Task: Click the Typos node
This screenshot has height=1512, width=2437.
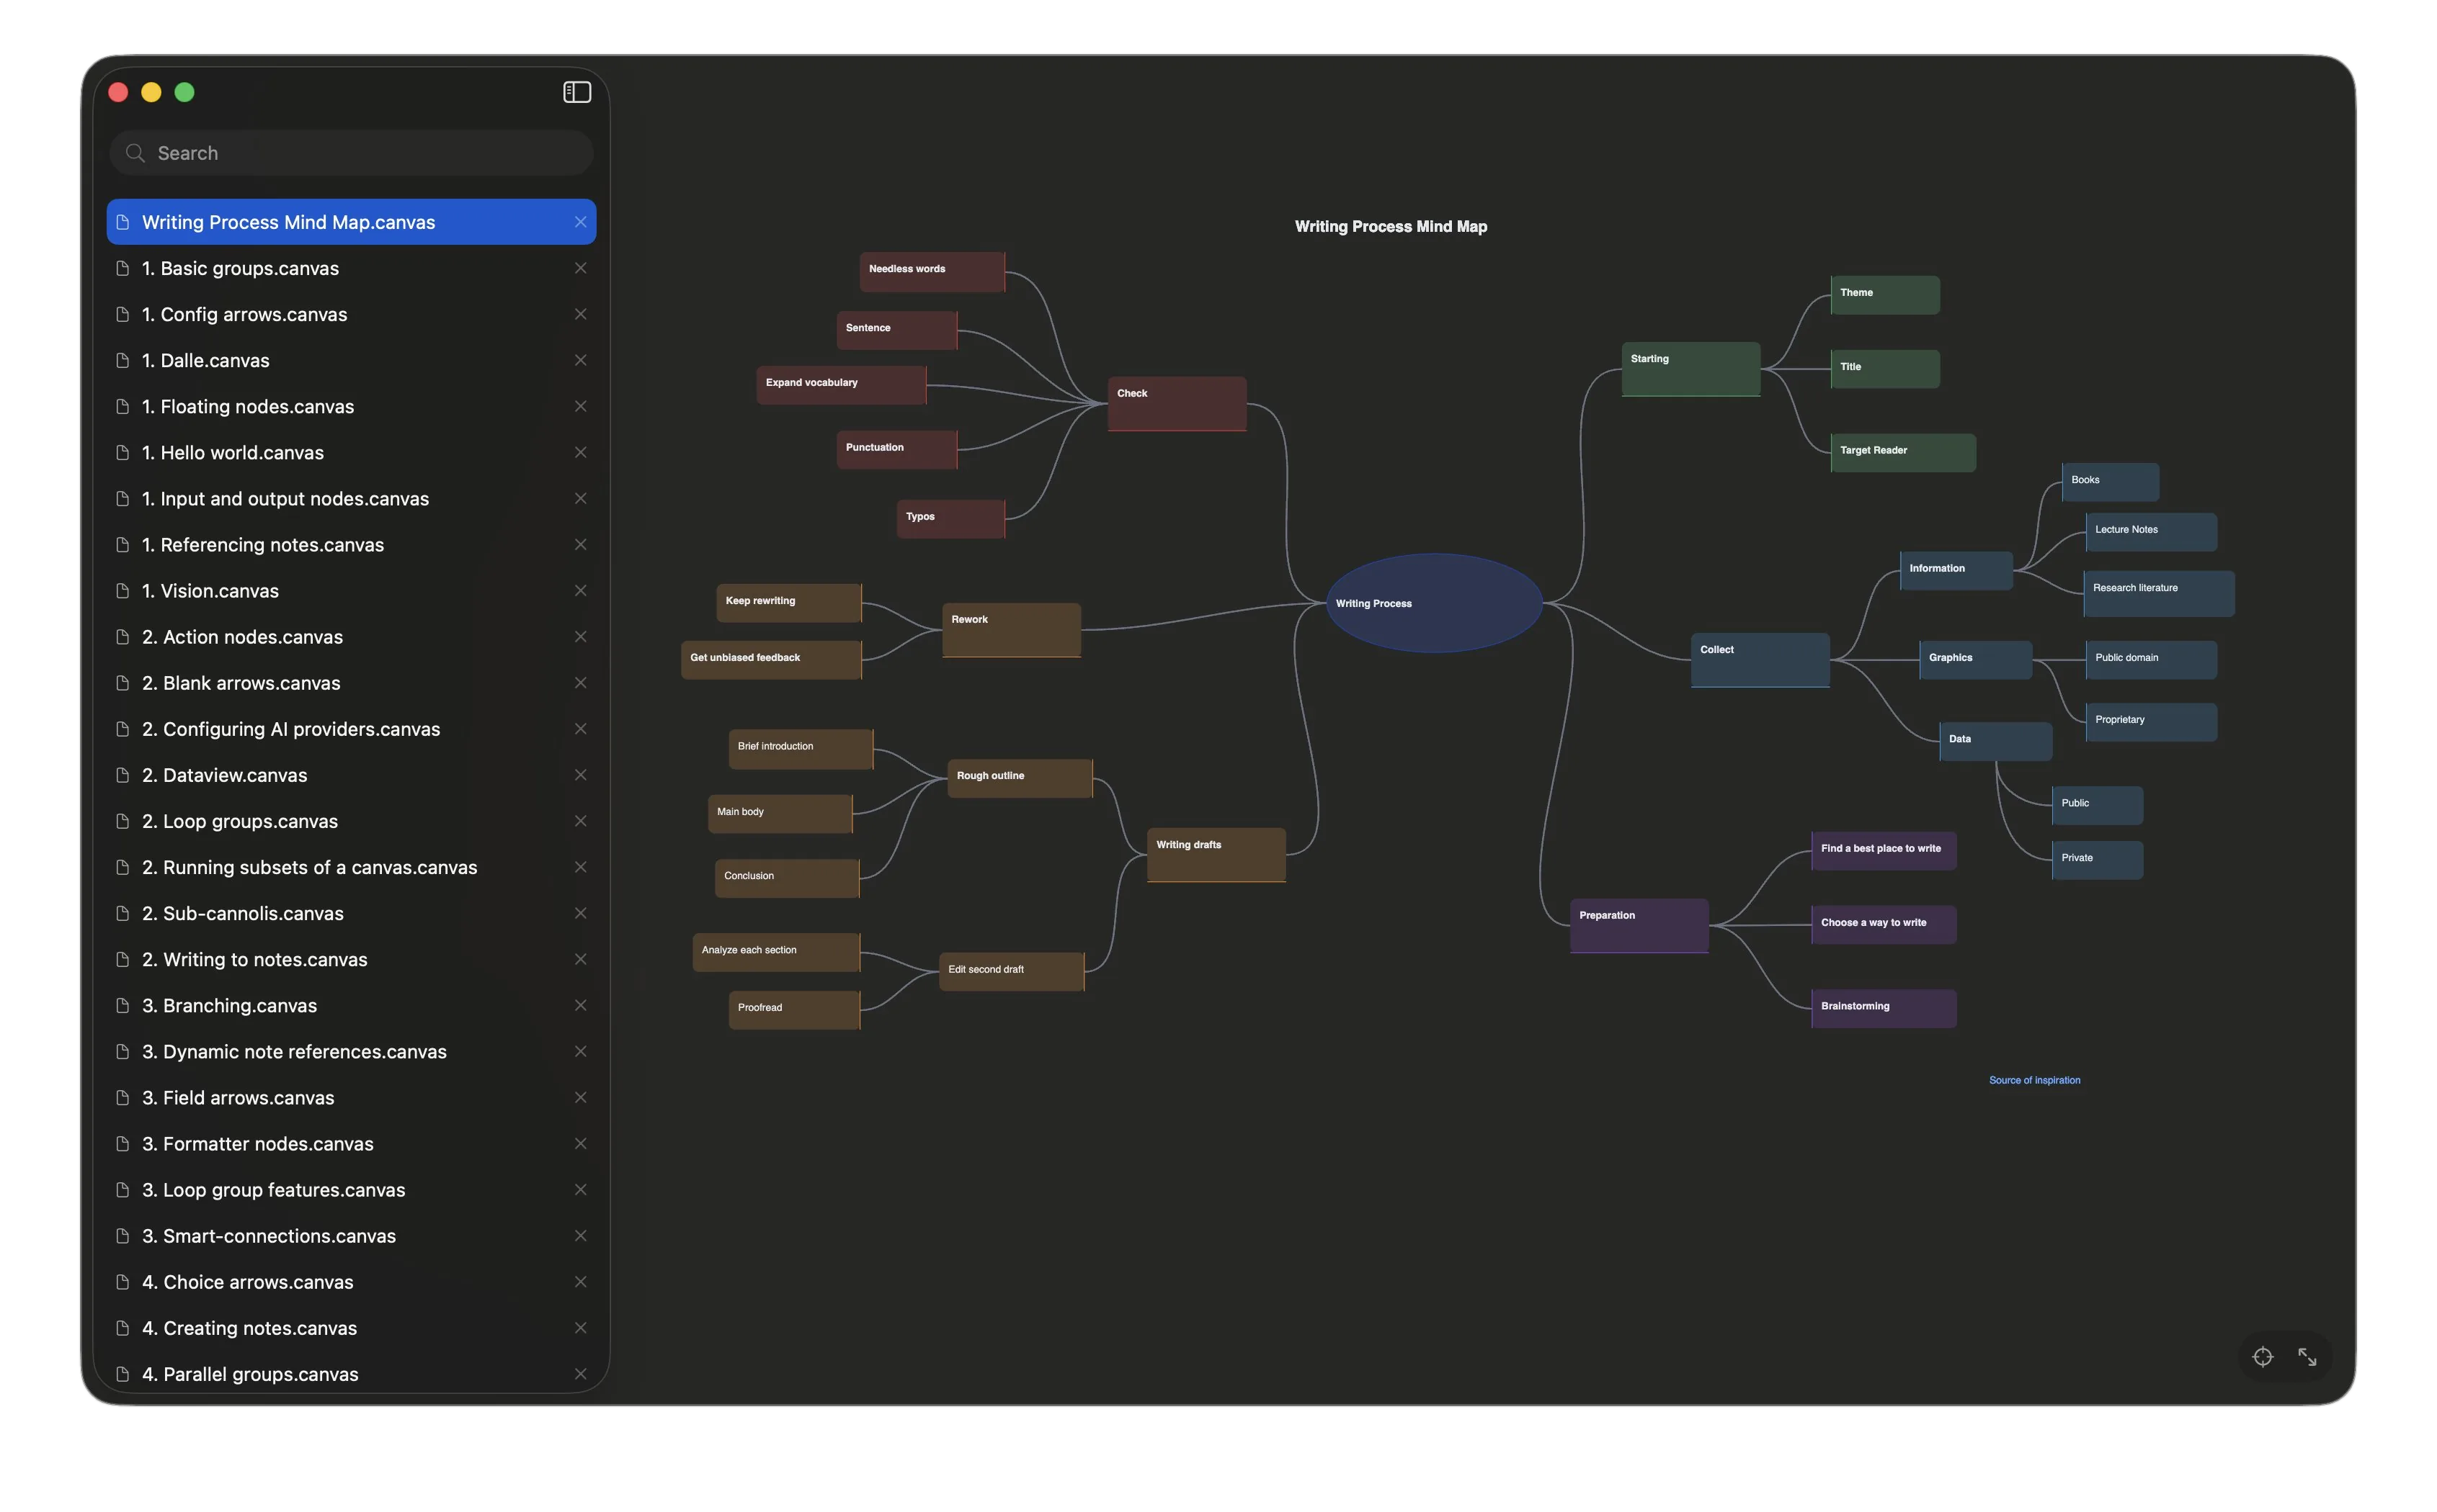Action: pos(950,519)
